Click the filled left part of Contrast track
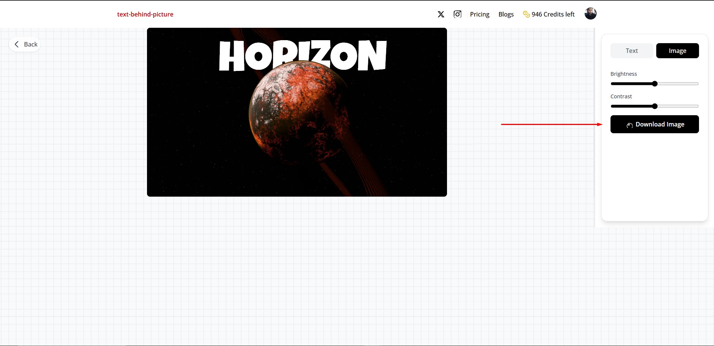714x346 pixels. click(x=632, y=106)
